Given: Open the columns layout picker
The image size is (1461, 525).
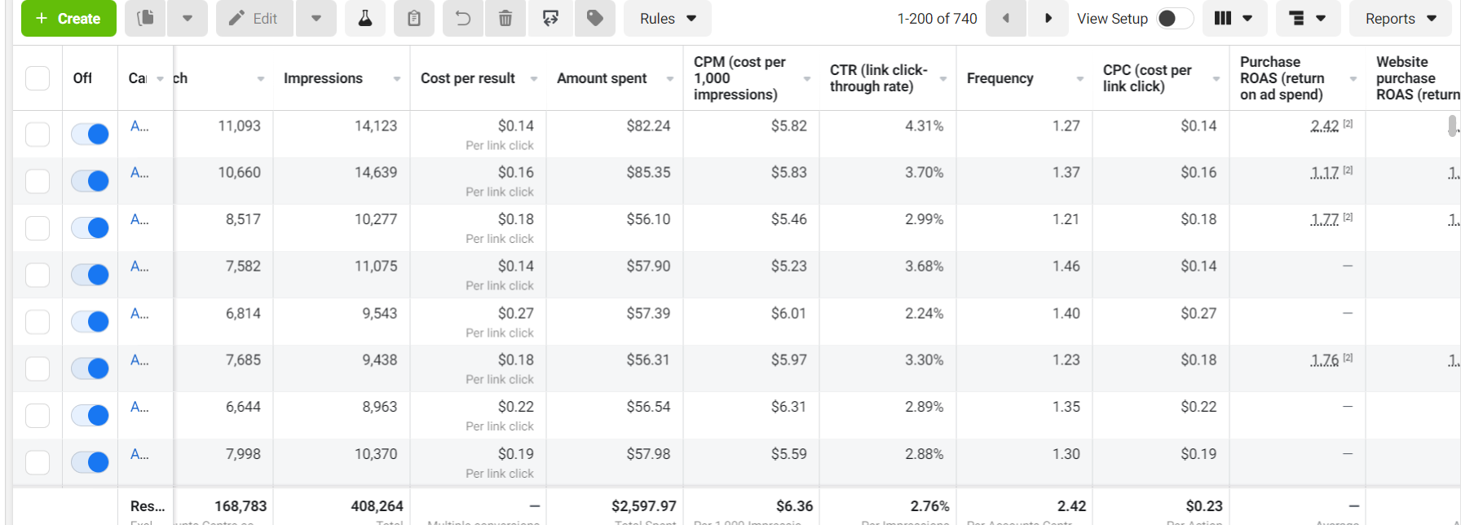Looking at the screenshot, I should [1233, 18].
